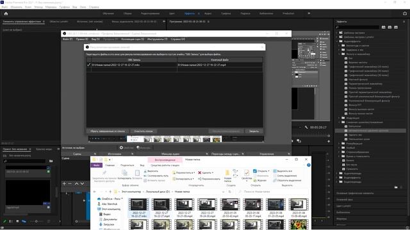The width and height of the screenshot is (410, 230).
Task: Select the Главная tab in Explorer ribbon
Action: tap(110, 165)
